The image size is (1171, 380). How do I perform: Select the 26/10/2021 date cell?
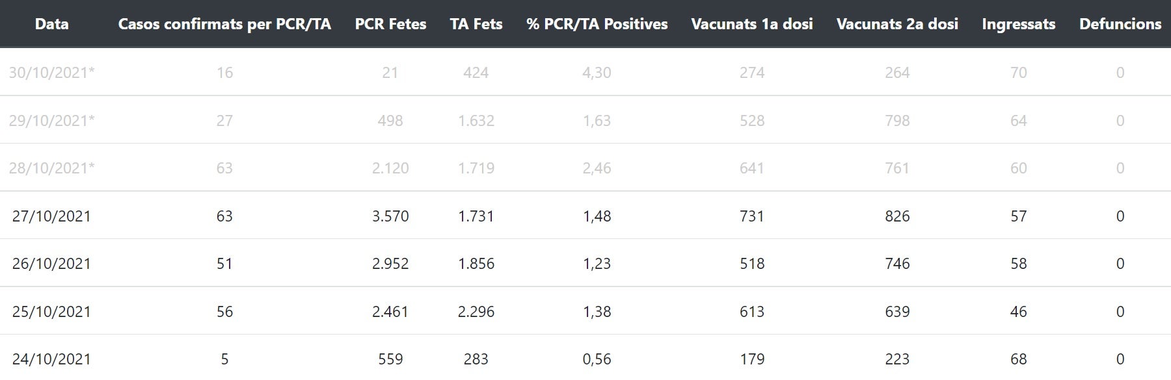click(51, 264)
